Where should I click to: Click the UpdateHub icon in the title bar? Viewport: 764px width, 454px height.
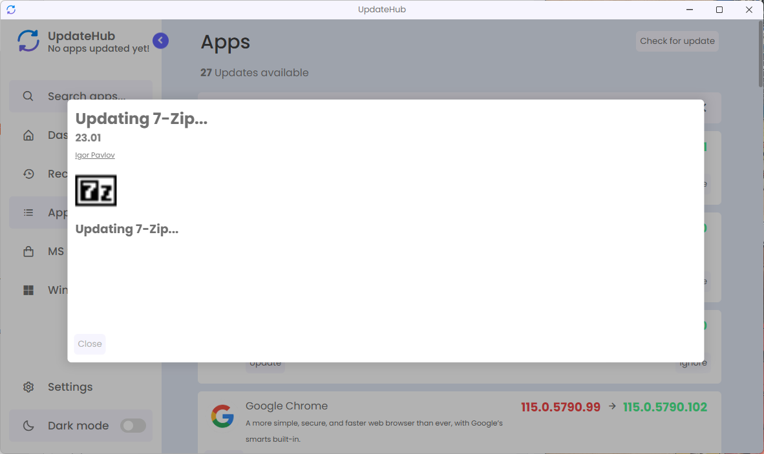pos(11,10)
